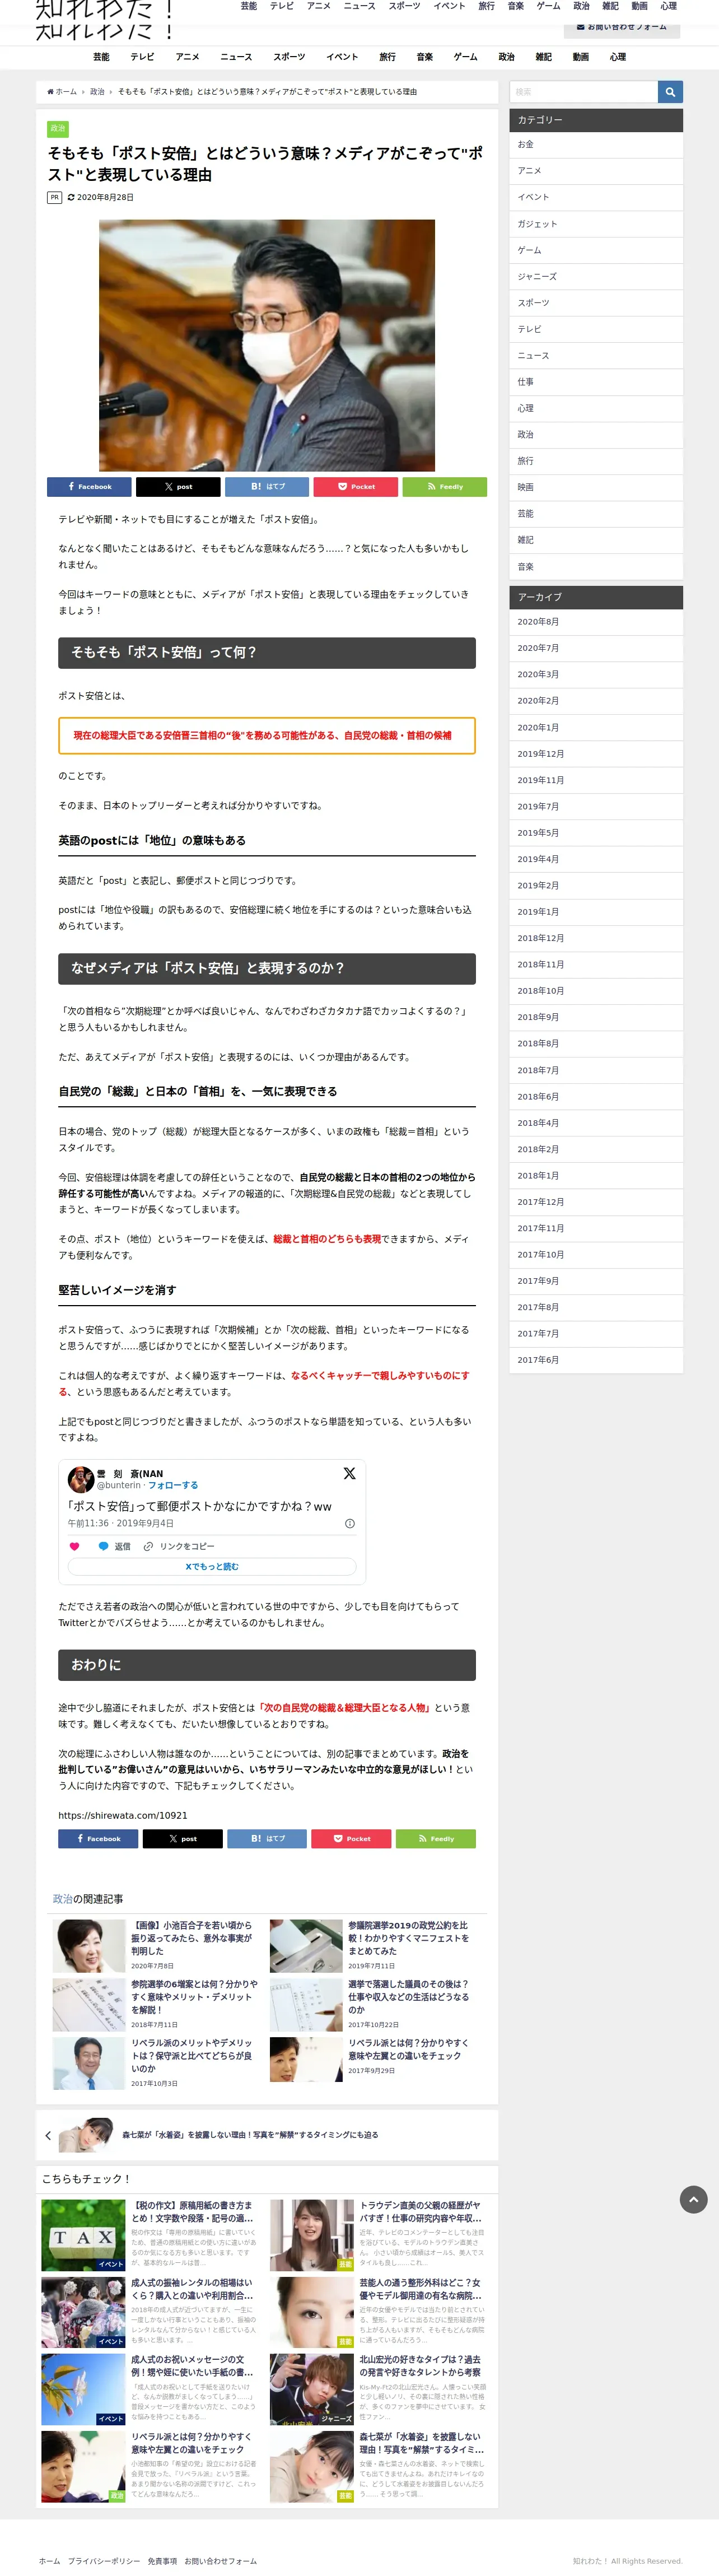
Task: Click the Xでもっと読む button
Action: [212, 1567]
